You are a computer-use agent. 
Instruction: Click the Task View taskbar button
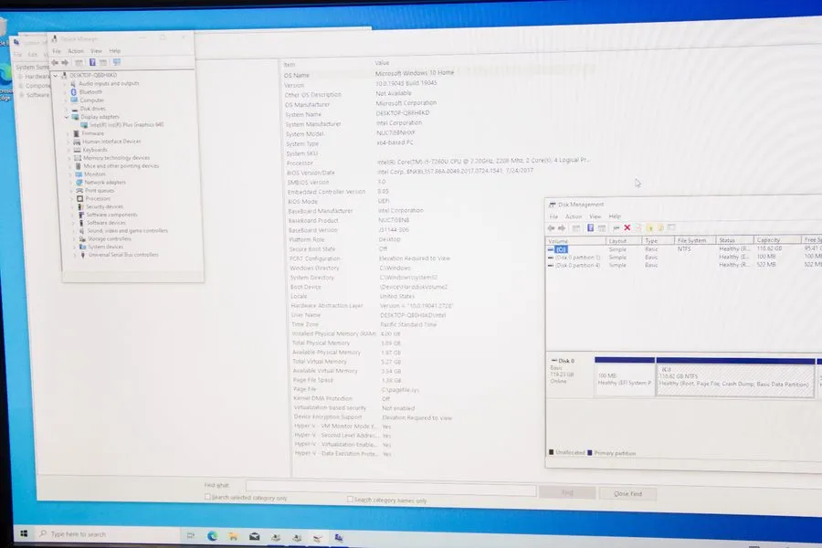click(191, 535)
